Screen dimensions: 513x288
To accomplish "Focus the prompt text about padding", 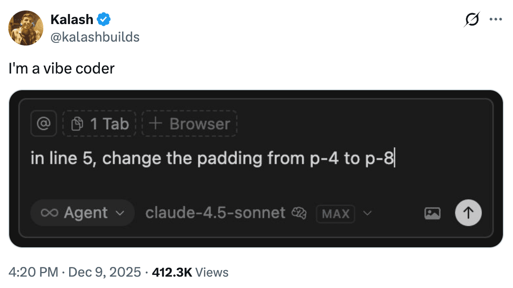I will [212, 158].
